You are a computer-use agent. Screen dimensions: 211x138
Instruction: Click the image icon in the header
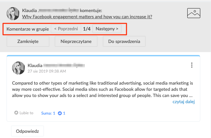coord(194,13)
